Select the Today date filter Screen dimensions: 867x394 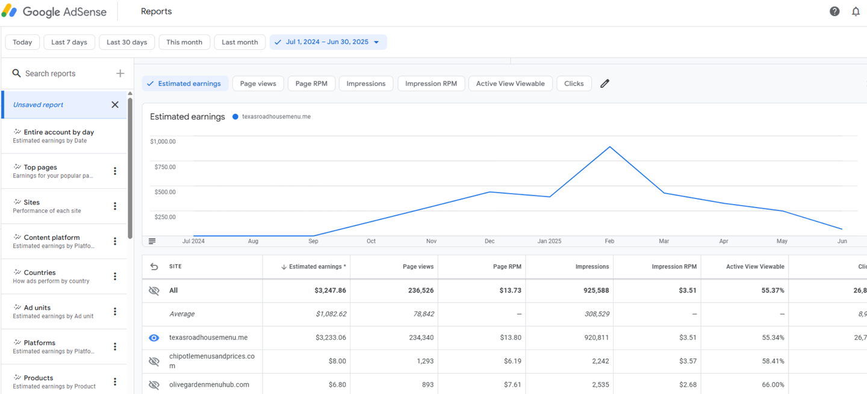tap(22, 42)
